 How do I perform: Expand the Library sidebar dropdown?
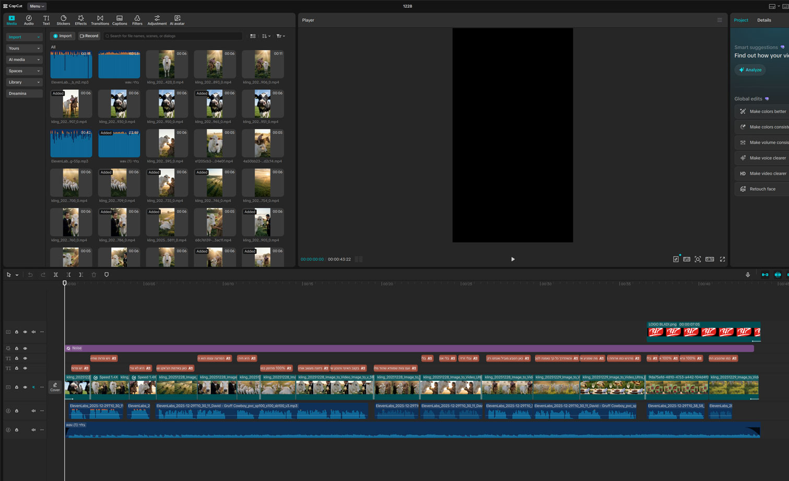24,82
